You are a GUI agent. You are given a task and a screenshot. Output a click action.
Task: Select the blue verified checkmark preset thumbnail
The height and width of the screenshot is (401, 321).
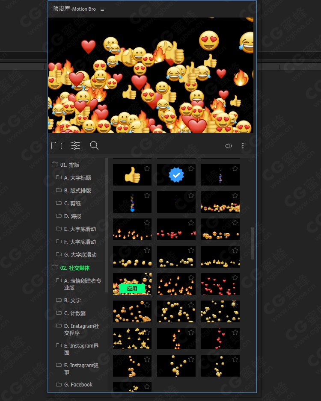click(176, 175)
